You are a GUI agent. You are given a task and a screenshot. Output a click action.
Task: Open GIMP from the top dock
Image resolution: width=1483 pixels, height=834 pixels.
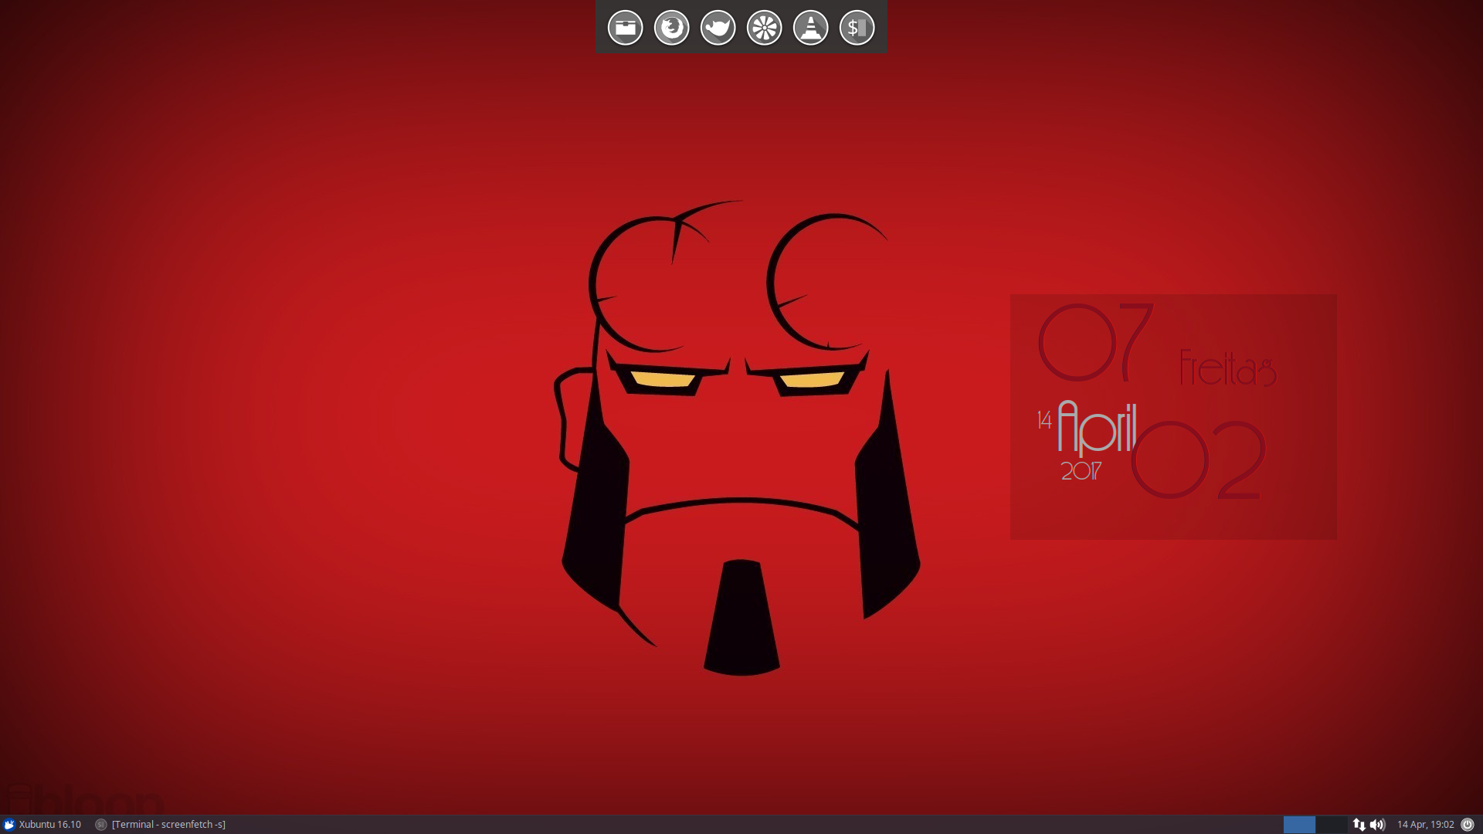point(718,29)
